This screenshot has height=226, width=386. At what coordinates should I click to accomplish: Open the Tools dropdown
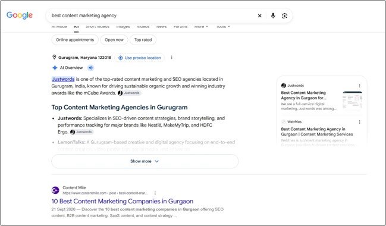coord(223,27)
